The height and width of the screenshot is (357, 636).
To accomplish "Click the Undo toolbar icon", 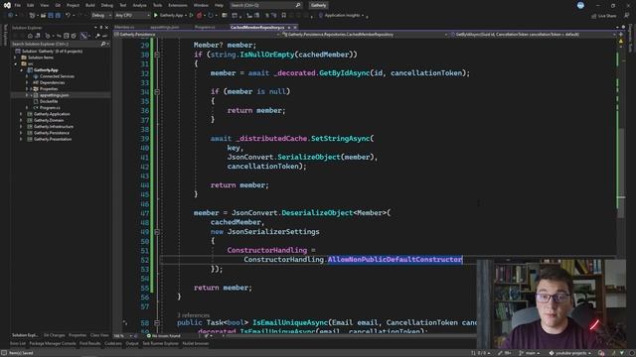I will pyautogui.click(x=69, y=16).
